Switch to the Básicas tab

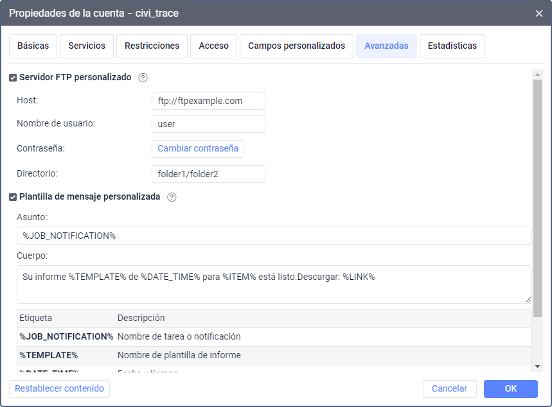[33, 46]
